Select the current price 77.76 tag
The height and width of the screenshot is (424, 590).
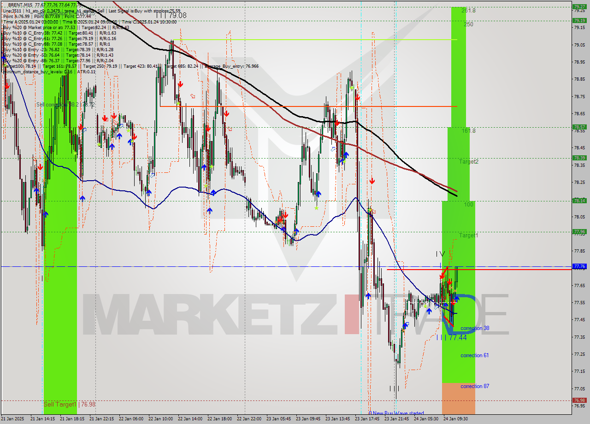[579, 266]
